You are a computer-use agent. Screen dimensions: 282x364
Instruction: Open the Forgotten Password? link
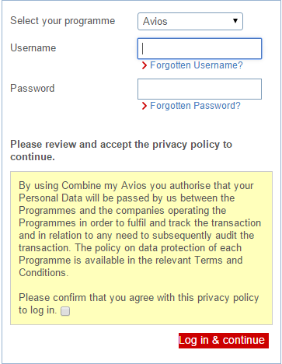195,106
